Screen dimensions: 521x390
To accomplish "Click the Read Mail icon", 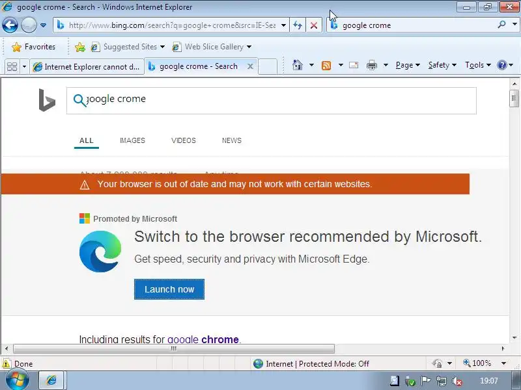I will (354, 65).
